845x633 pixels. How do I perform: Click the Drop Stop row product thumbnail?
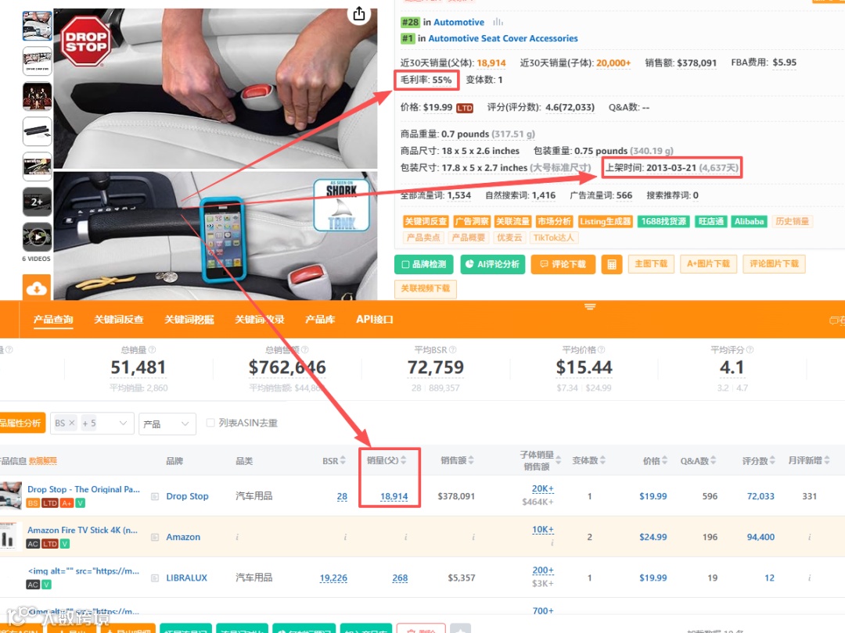pyautogui.click(x=11, y=495)
